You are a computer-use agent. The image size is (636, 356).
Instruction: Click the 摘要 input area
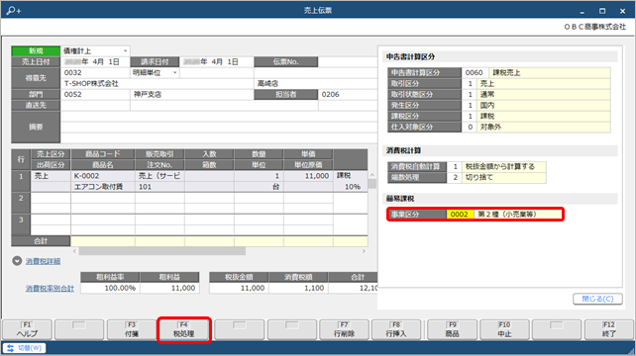219,127
